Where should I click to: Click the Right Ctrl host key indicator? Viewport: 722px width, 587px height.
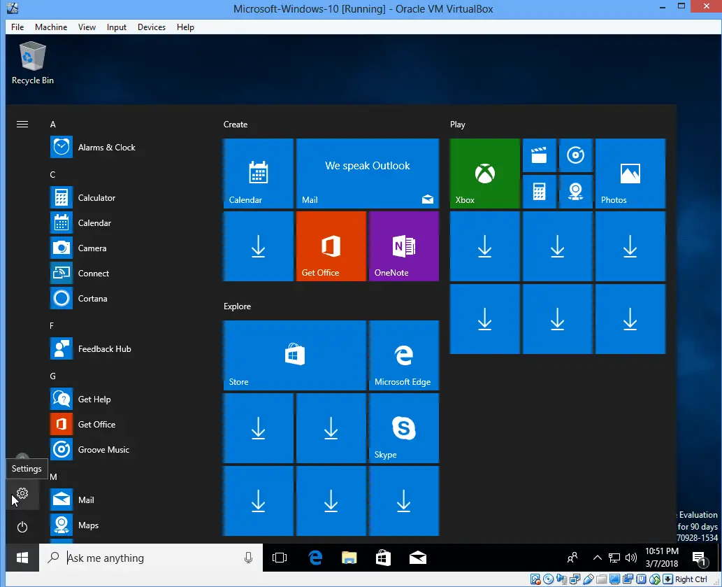coord(691,579)
